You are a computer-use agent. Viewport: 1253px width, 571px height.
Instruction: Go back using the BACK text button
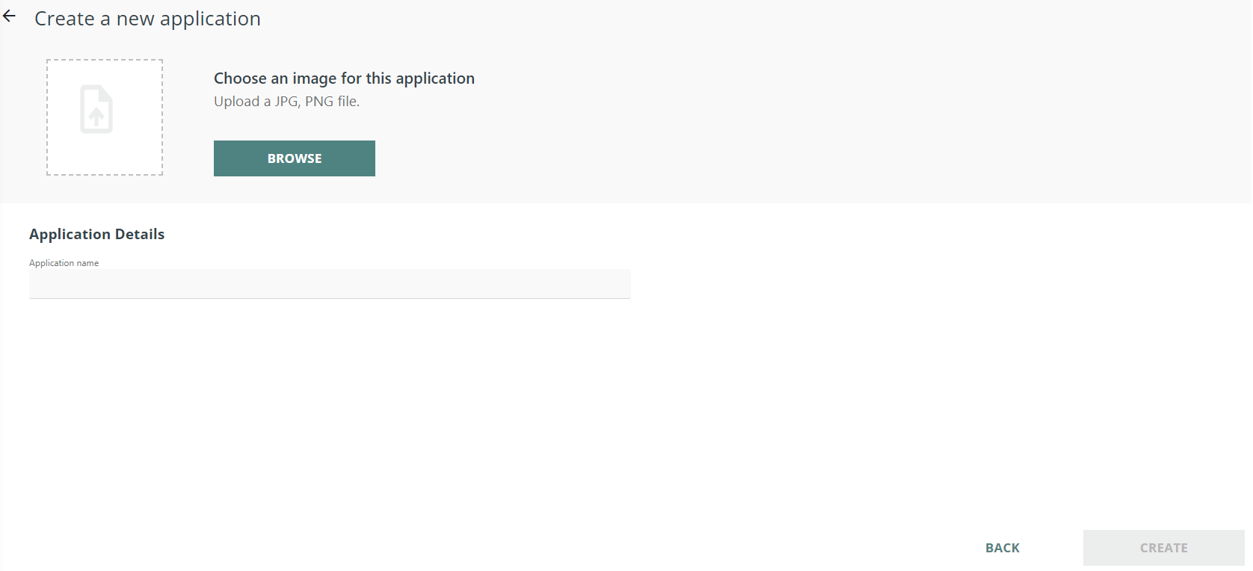[x=1002, y=548]
